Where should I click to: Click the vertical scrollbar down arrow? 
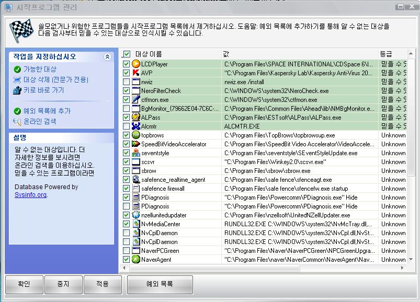pyautogui.click(x=411, y=259)
